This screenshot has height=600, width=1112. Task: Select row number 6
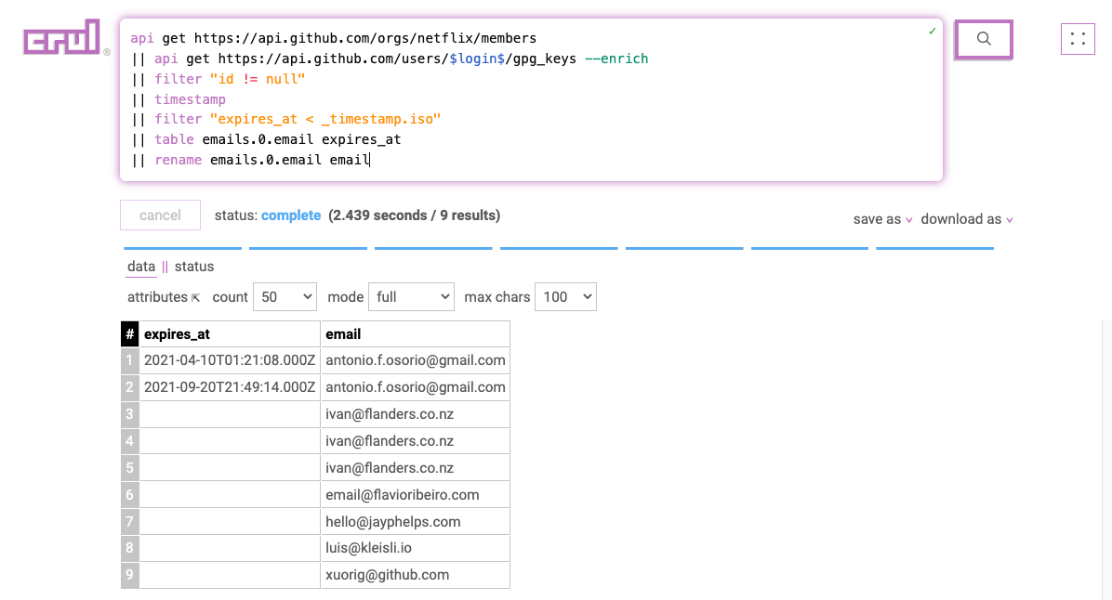130,495
